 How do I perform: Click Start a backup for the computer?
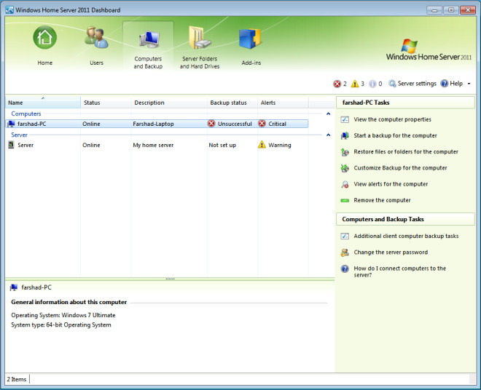395,136
